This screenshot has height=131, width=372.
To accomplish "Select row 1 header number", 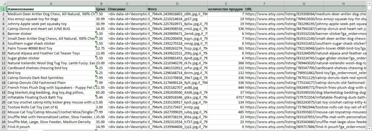I will pos(3,9).
